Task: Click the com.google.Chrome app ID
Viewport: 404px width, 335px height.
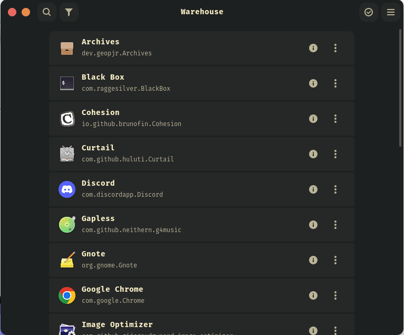Action: click(113, 301)
